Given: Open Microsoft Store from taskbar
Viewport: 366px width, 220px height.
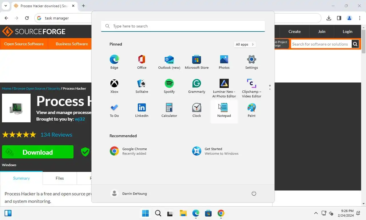Looking at the screenshot, I should click(208, 213).
